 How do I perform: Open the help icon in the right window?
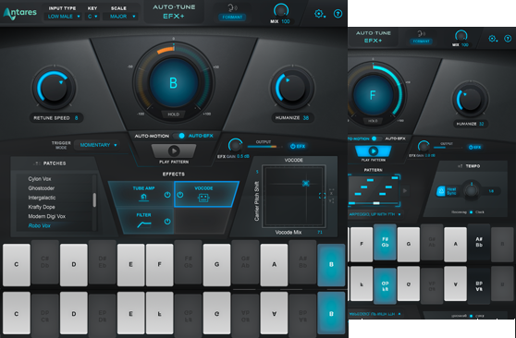(x=508, y=39)
